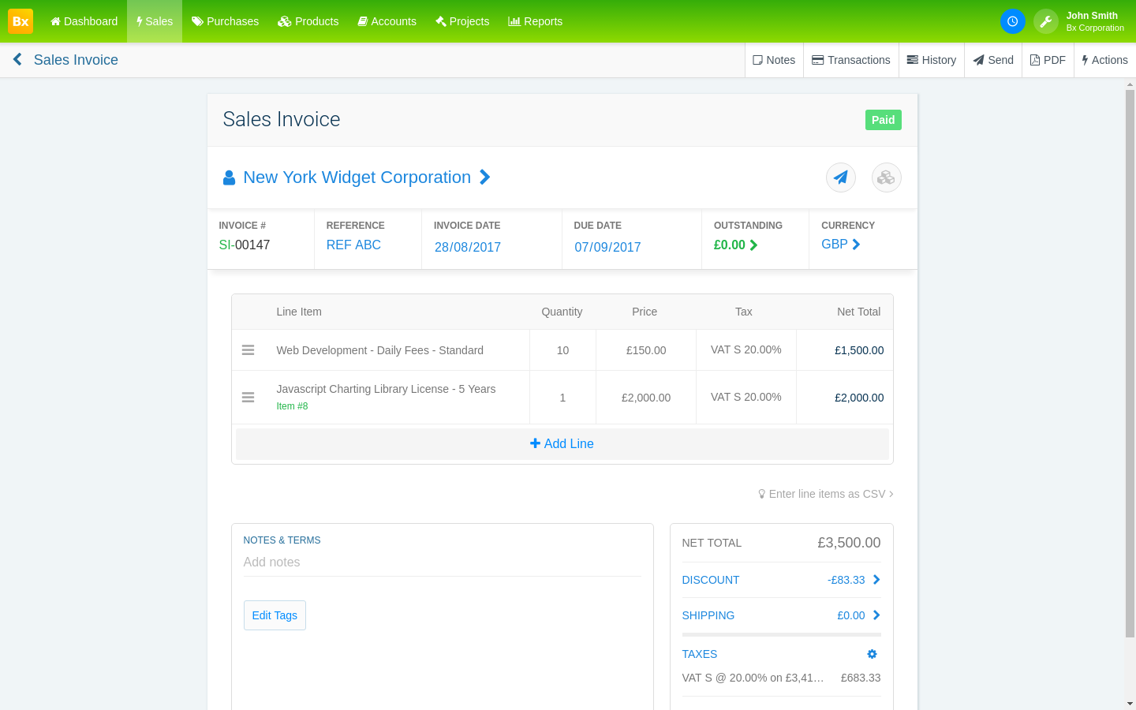
Task: Click the Item #8 tag
Action: (292, 406)
